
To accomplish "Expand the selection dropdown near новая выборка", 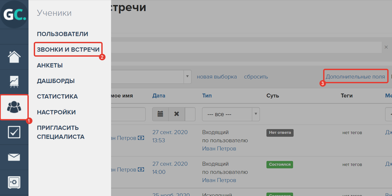I will click(x=187, y=77).
